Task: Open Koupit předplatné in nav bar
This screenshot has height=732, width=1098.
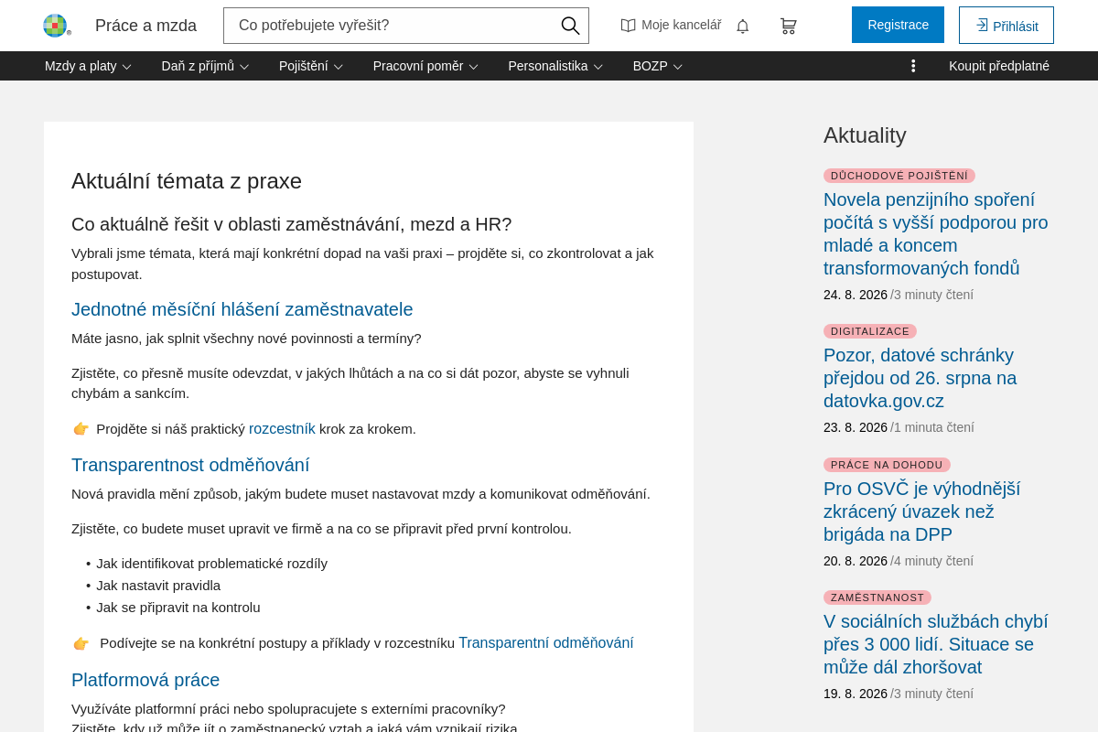Action: coord(999,66)
